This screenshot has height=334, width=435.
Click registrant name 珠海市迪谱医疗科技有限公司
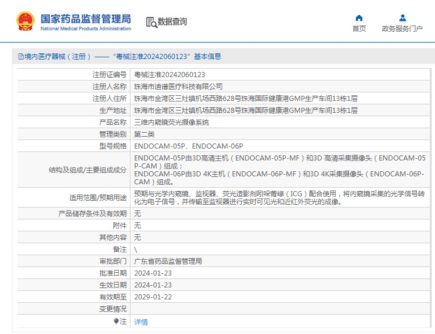(x=178, y=86)
